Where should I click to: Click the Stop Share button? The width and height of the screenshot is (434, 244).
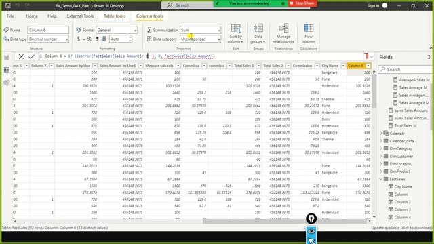302,3
